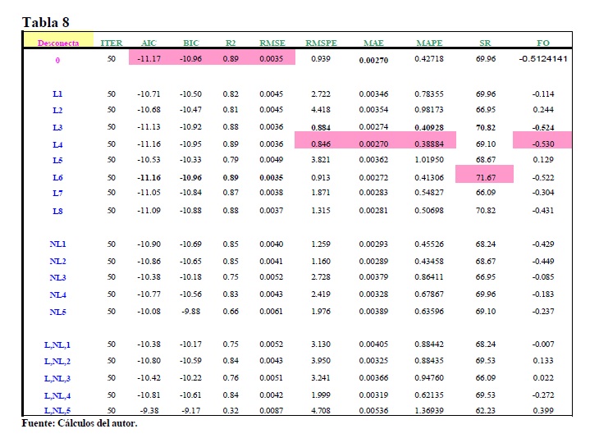Image resolution: width=599 pixels, height=438 pixels.
Task: Click the FO column header
Action: pos(543,43)
